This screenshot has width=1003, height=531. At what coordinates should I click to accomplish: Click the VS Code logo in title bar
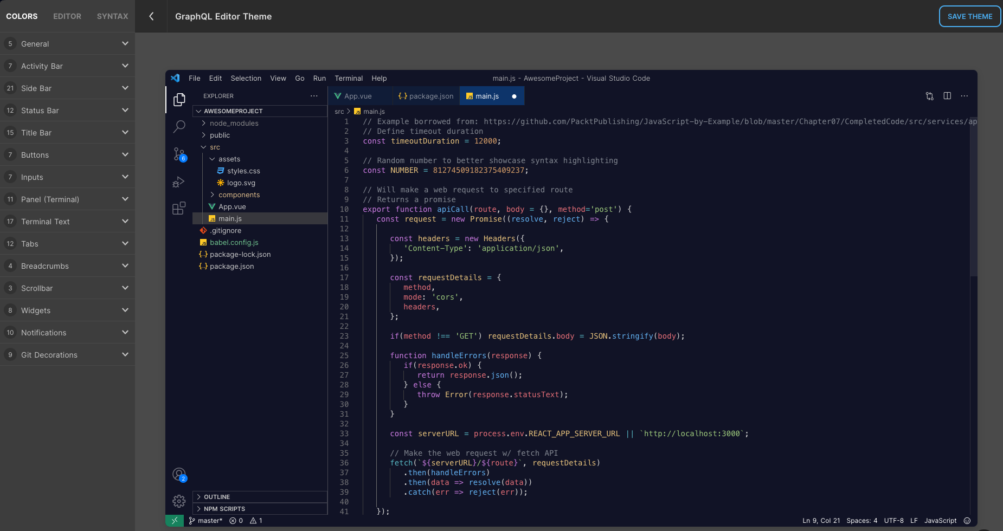(175, 78)
